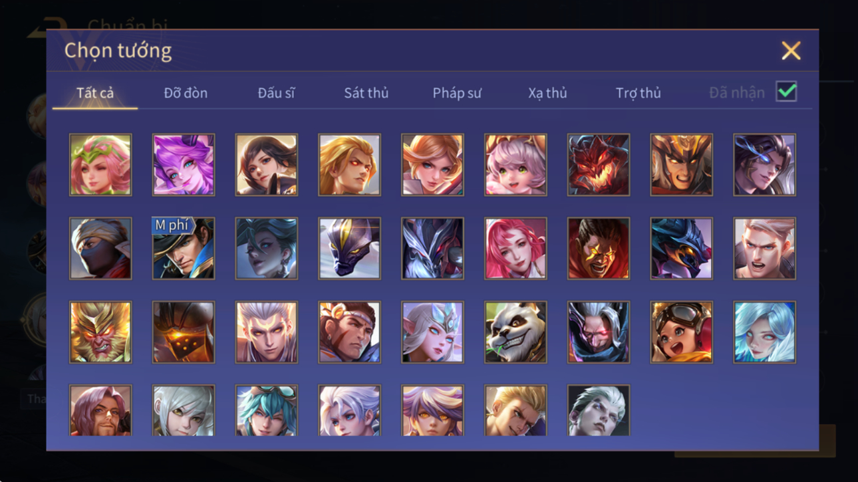Switch to the "Đấu sĩ" tab
858x482 pixels.
click(276, 93)
